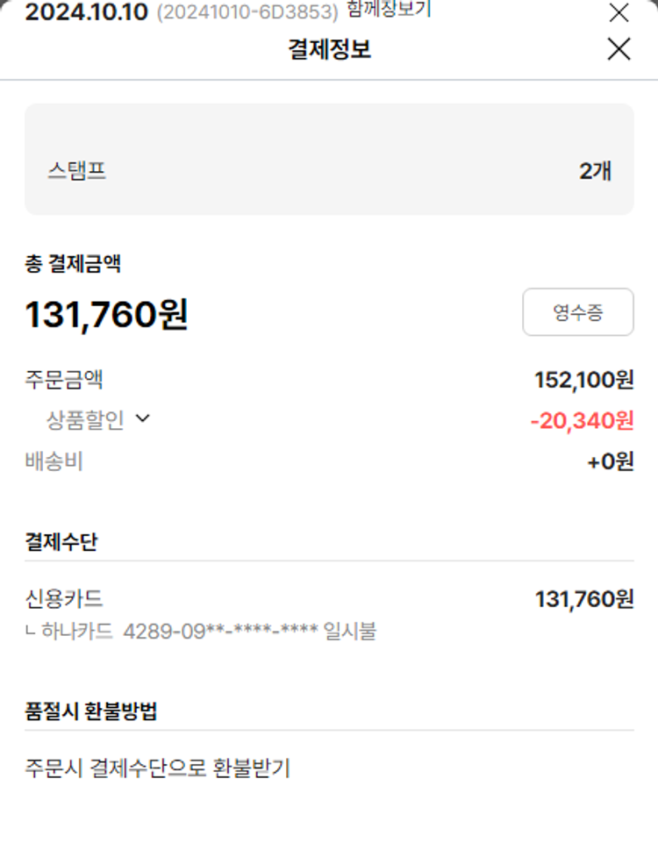Close the 결제정보 payment info panel

point(619,49)
